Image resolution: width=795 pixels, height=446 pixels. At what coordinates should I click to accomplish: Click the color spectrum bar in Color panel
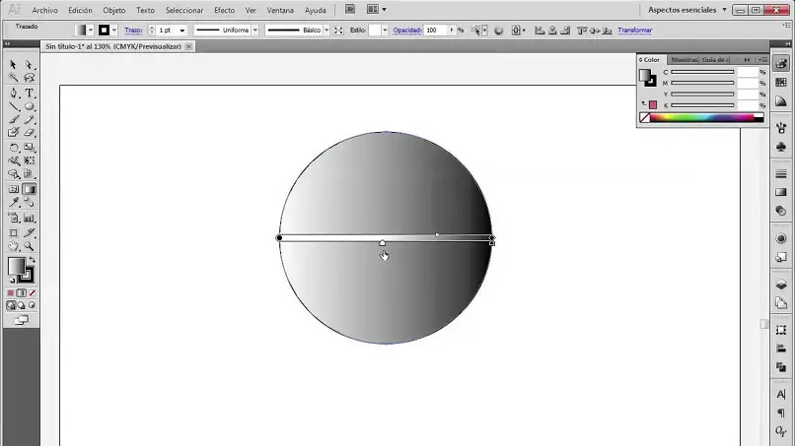[x=701, y=118]
